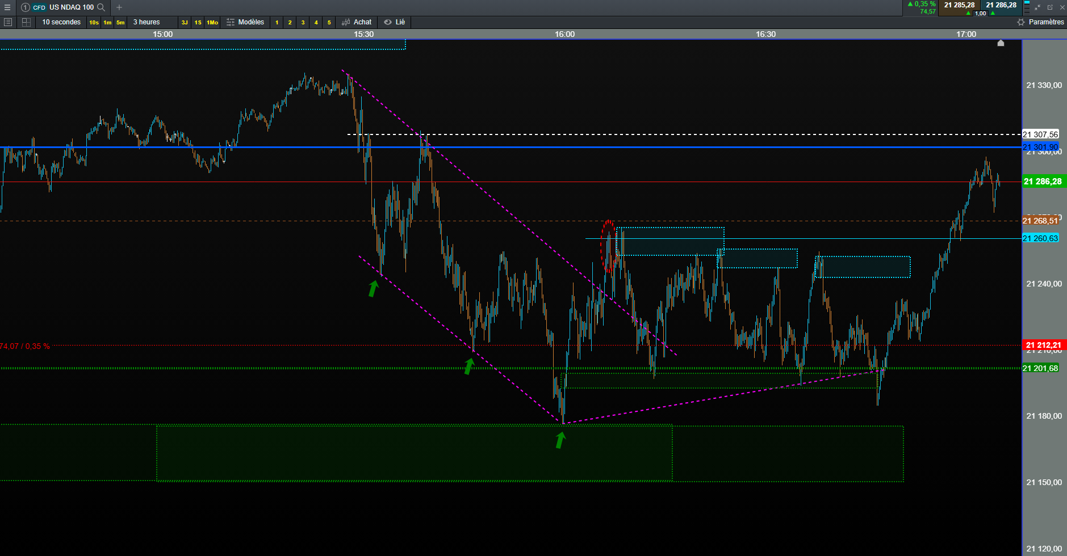The image size is (1067, 556).
Task: Click the 0,35 % change value
Action: 924,4
